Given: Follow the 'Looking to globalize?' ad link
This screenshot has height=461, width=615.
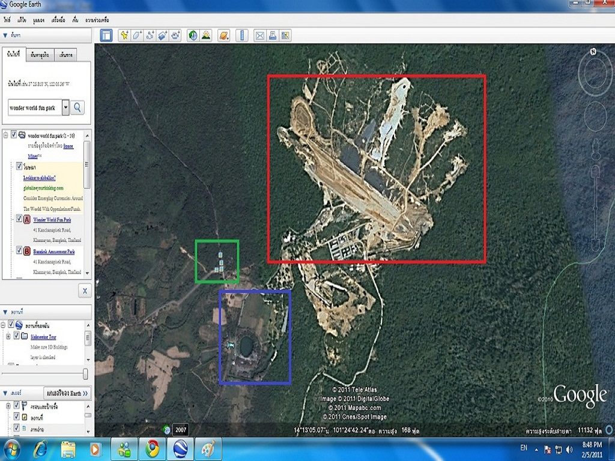Looking at the screenshot, I should [39, 178].
